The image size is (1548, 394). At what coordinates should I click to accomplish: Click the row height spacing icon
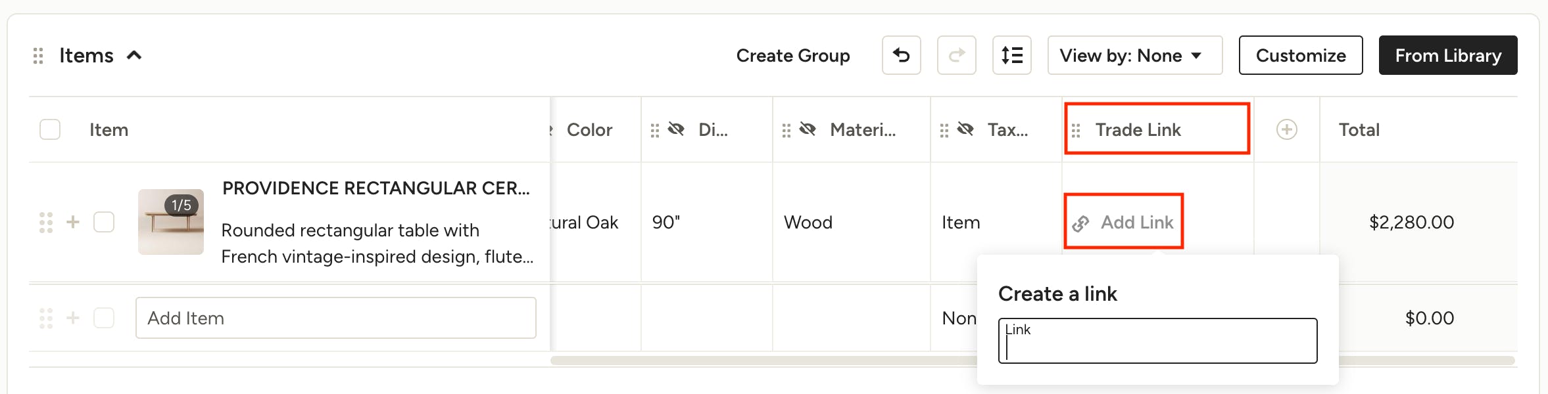(1011, 55)
